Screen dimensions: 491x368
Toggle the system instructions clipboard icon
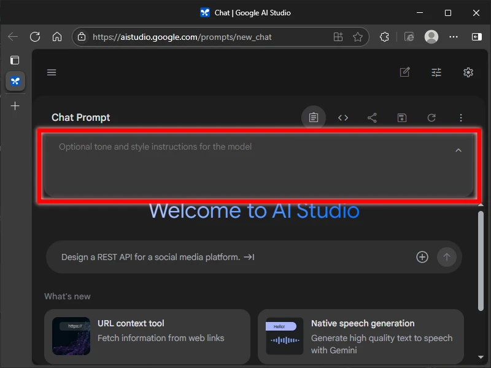click(x=314, y=118)
